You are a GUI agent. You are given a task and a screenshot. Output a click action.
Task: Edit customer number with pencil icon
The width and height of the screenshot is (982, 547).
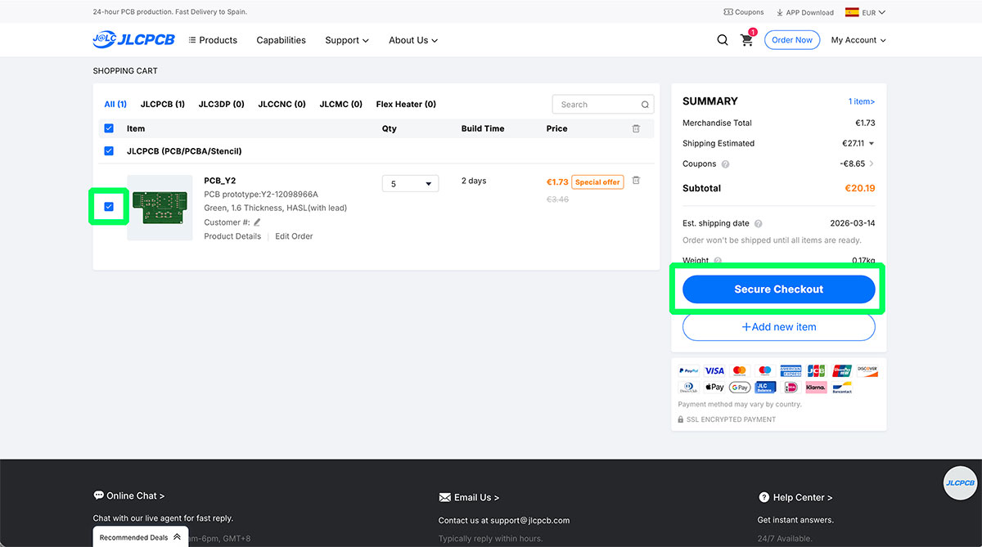(x=257, y=222)
